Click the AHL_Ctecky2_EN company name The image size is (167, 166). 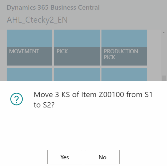coord(37,20)
